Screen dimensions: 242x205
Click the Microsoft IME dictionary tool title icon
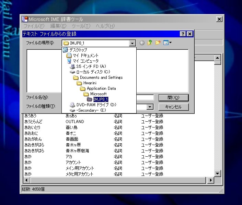(x=25, y=19)
